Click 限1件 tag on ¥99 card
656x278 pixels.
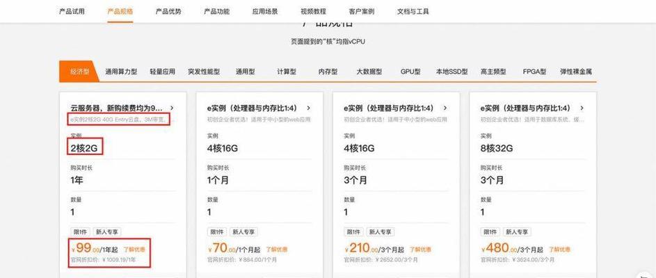pos(80,231)
